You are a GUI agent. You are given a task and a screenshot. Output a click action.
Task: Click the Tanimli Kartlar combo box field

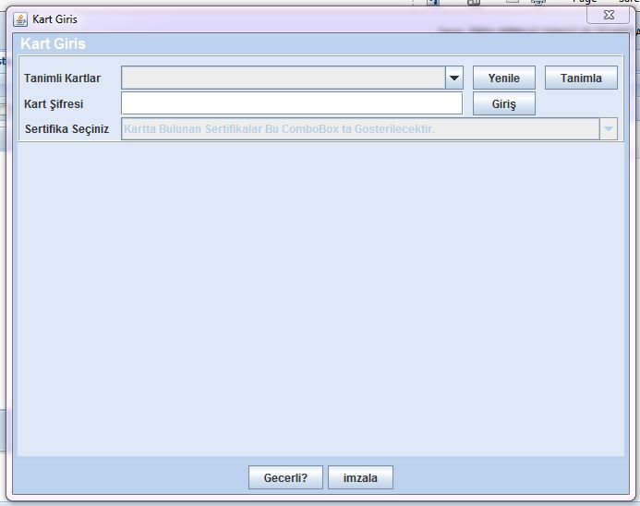click(283, 78)
